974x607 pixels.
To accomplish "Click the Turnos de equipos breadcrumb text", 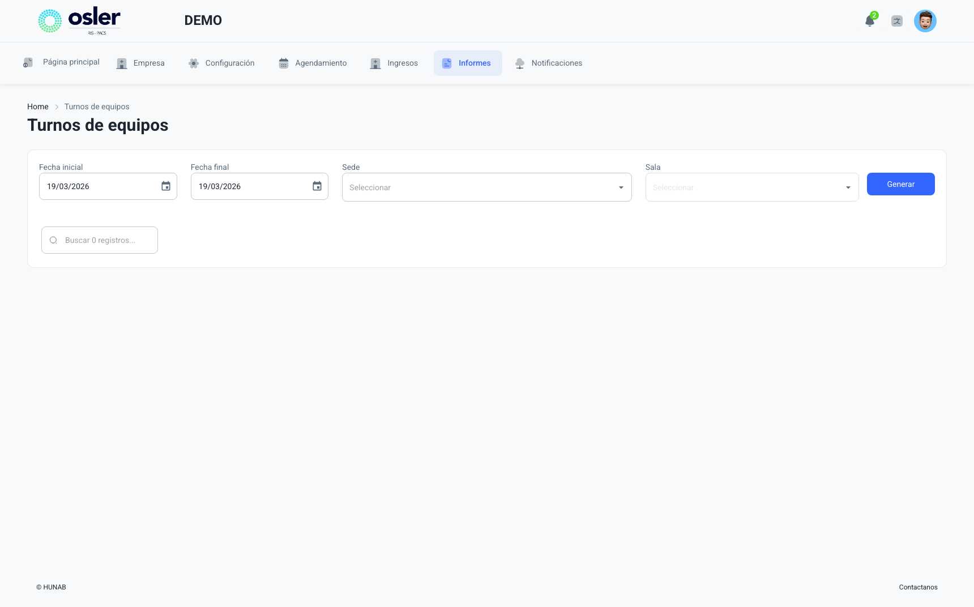I will [97, 106].
